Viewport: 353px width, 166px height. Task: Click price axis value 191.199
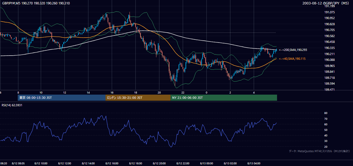pos(330,6)
